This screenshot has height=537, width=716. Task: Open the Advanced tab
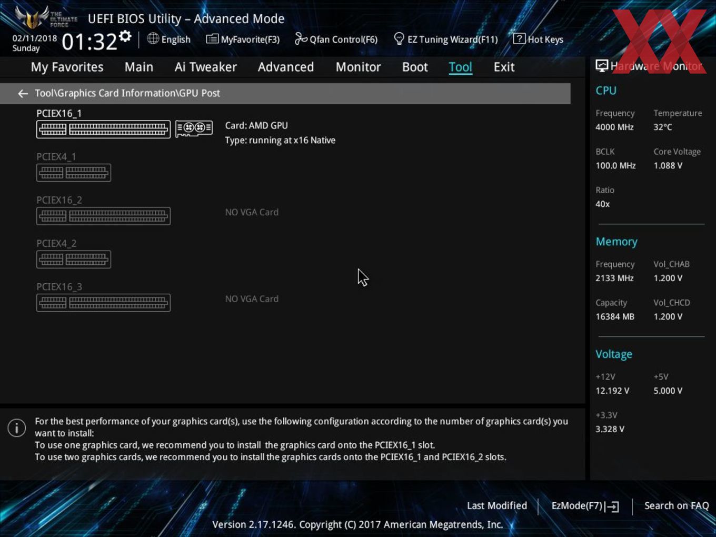click(x=286, y=67)
